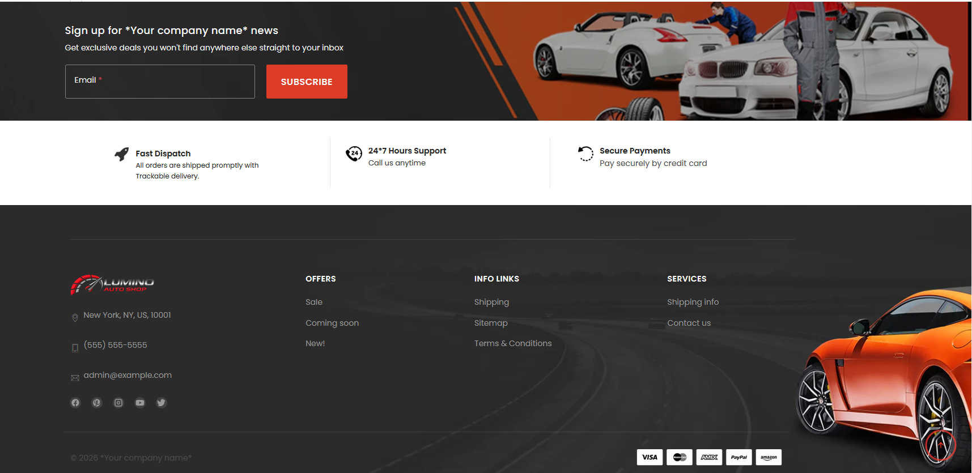Open the Facebook social icon
This screenshot has height=473, width=972.
(75, 403)
